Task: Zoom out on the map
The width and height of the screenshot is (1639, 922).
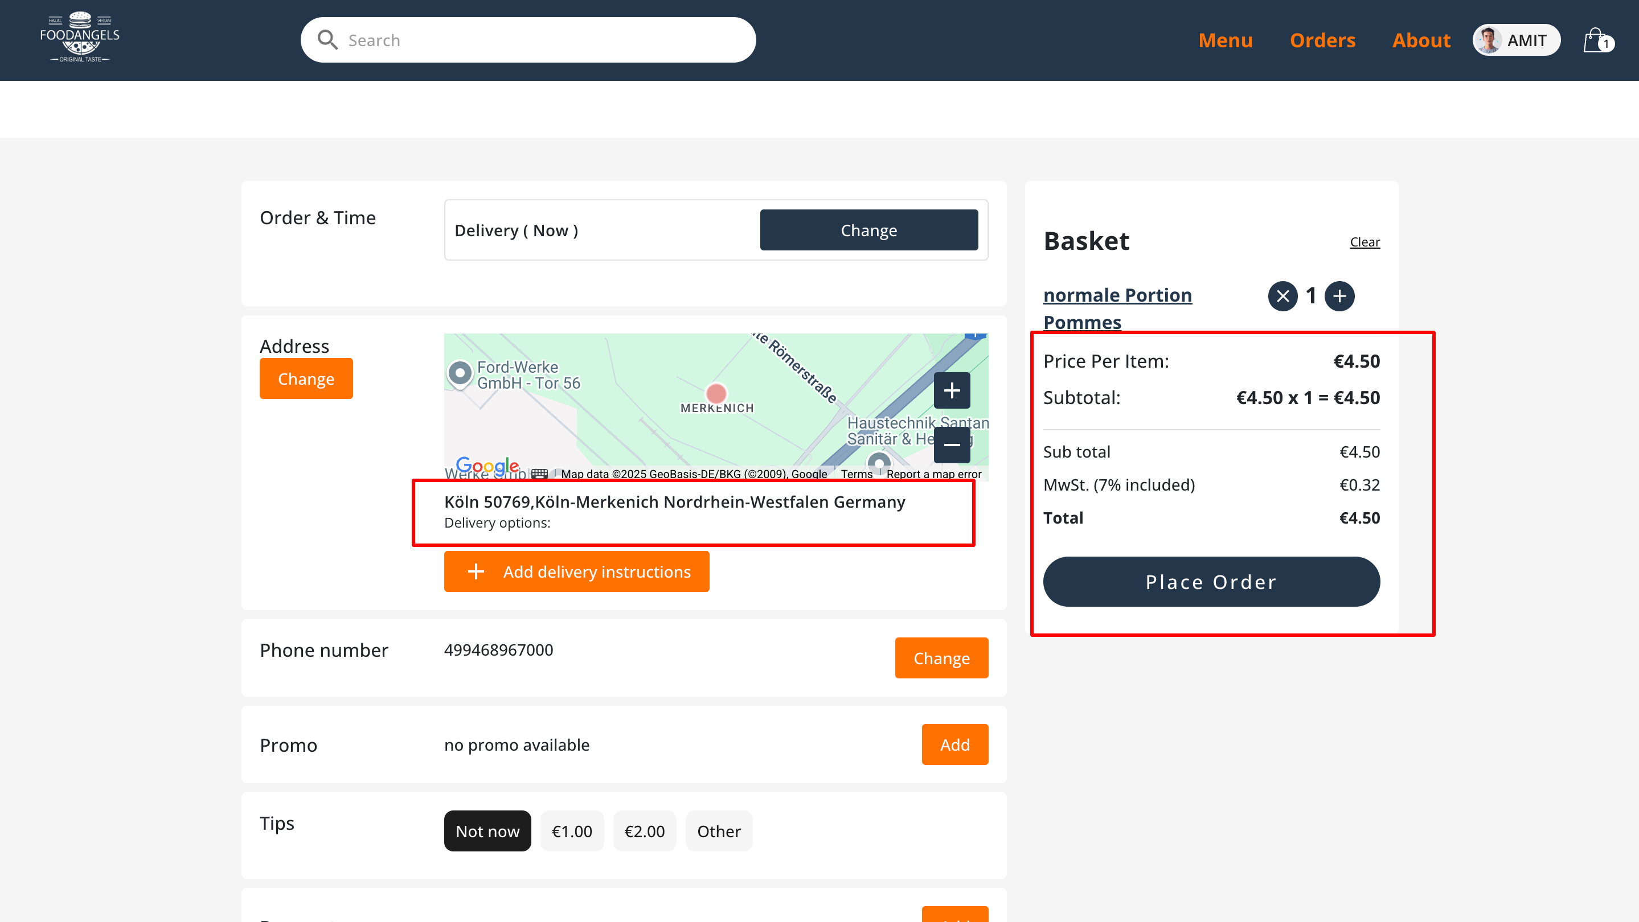Action: pyautogui.click(x=951, y=444)
